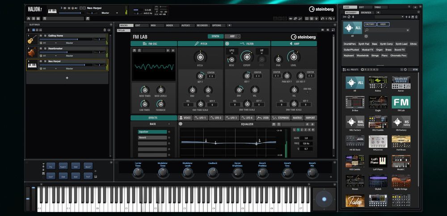Toggle the Equalizer effect bypass in Rack
The height and width of the screenshot is (216, 447).
click(x=169, y=132)
